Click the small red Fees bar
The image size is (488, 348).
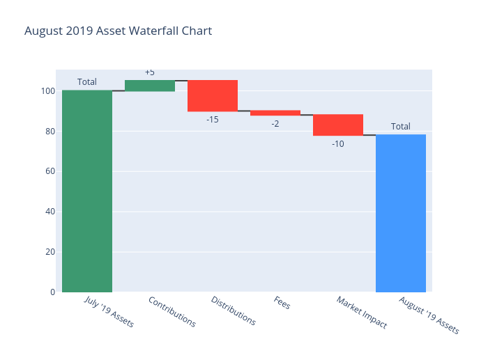coord(275,113)
